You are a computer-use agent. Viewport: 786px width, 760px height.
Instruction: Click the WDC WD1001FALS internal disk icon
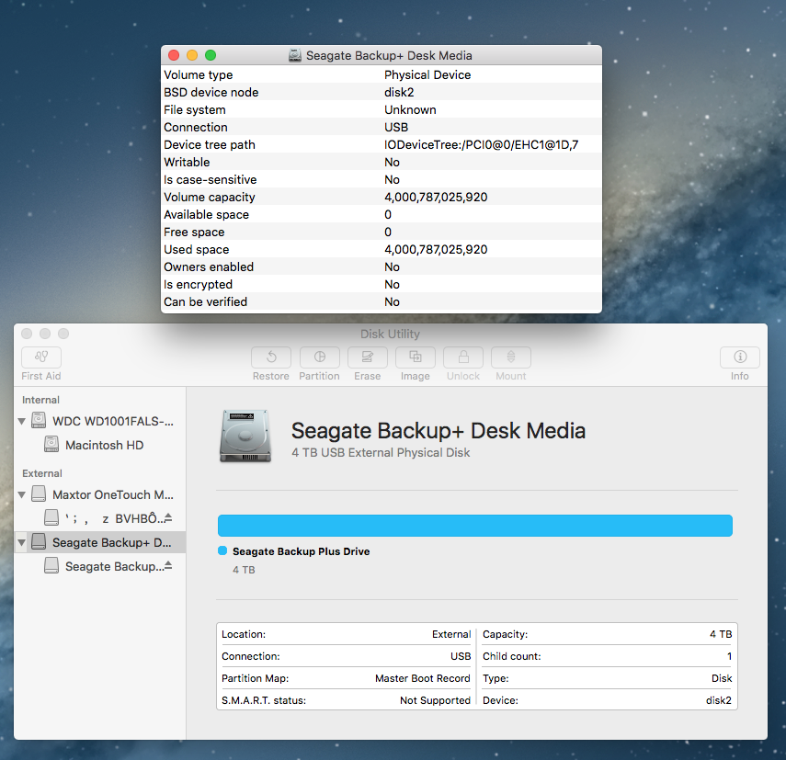point(39,420)
